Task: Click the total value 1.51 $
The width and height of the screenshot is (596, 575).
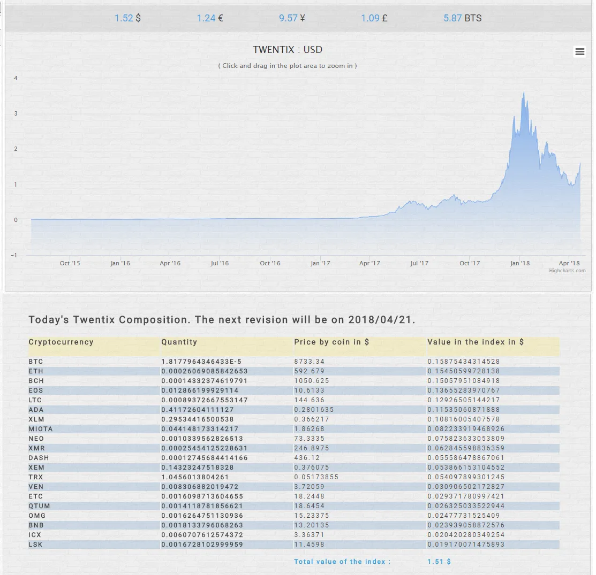Action: 439,561
